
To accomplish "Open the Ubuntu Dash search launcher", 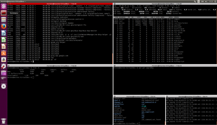I will click(4, 6).
